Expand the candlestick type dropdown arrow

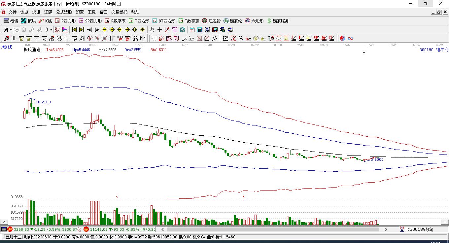click(51, 30)
